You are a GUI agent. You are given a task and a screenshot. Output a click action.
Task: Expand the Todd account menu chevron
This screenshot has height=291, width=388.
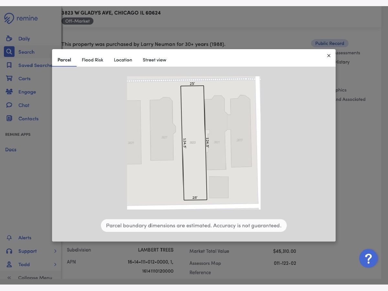pos(55,264)
